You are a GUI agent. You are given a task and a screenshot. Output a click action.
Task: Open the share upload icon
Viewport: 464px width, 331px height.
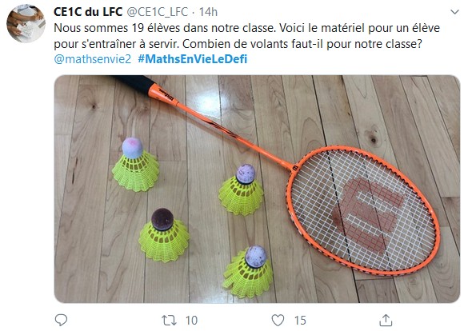[386, 320]
